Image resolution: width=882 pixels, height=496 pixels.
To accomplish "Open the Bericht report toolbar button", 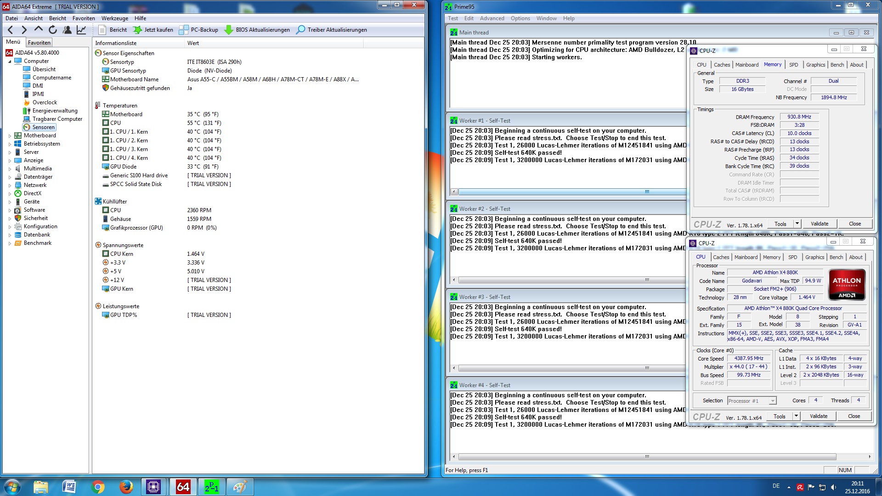I will (113, 30).
